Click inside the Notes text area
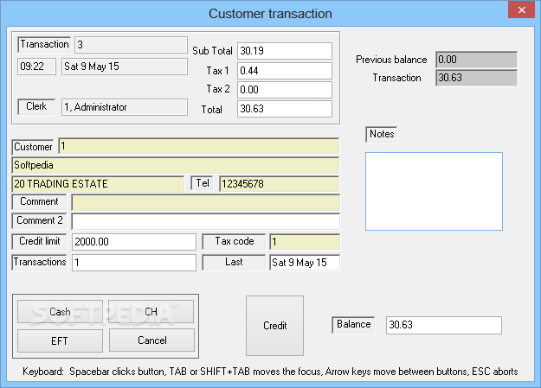 (434, 191)
